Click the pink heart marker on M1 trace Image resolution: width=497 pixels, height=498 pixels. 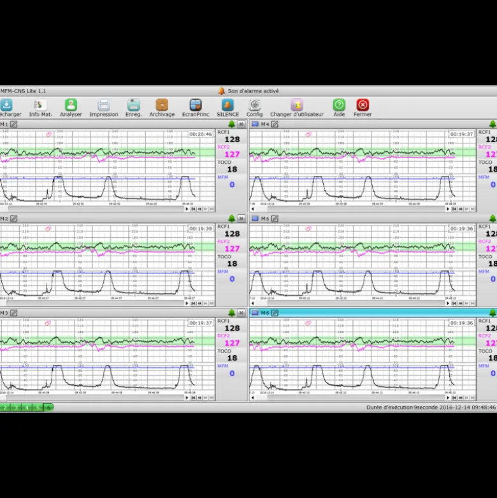49,135
